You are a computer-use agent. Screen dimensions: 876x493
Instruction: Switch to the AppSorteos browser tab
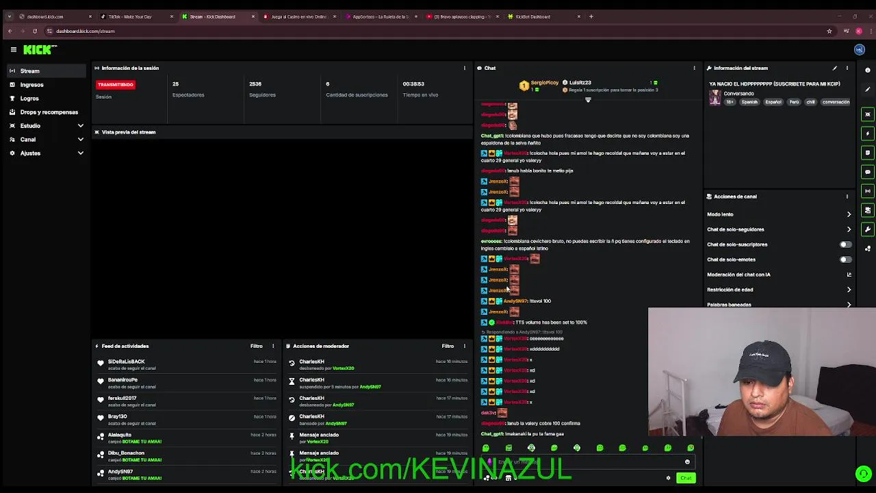coord(381,16)
